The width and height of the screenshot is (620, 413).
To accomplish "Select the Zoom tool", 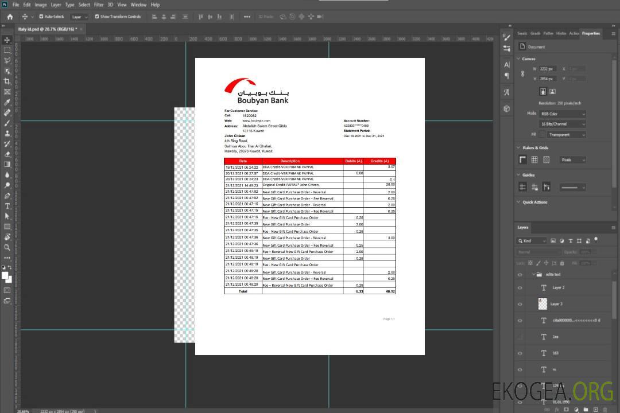I will [7, 247].
